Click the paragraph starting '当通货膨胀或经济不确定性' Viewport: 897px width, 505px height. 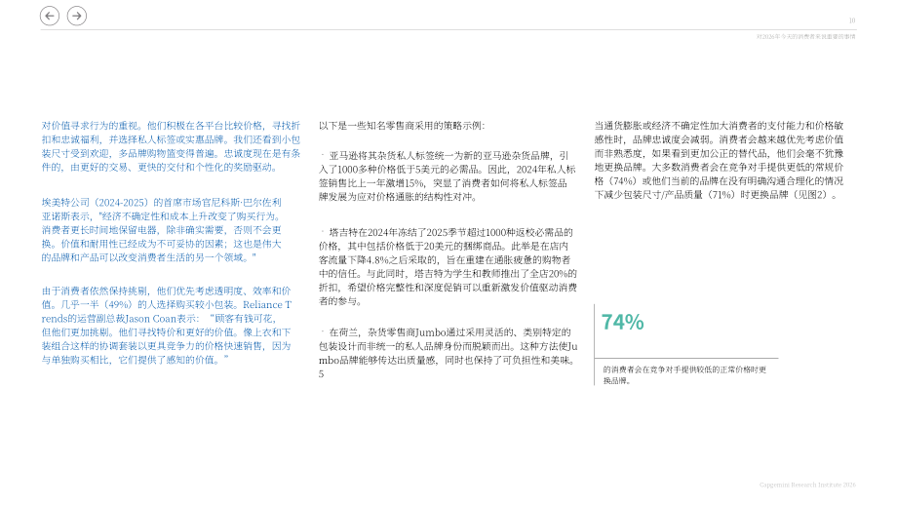(720, 160)
